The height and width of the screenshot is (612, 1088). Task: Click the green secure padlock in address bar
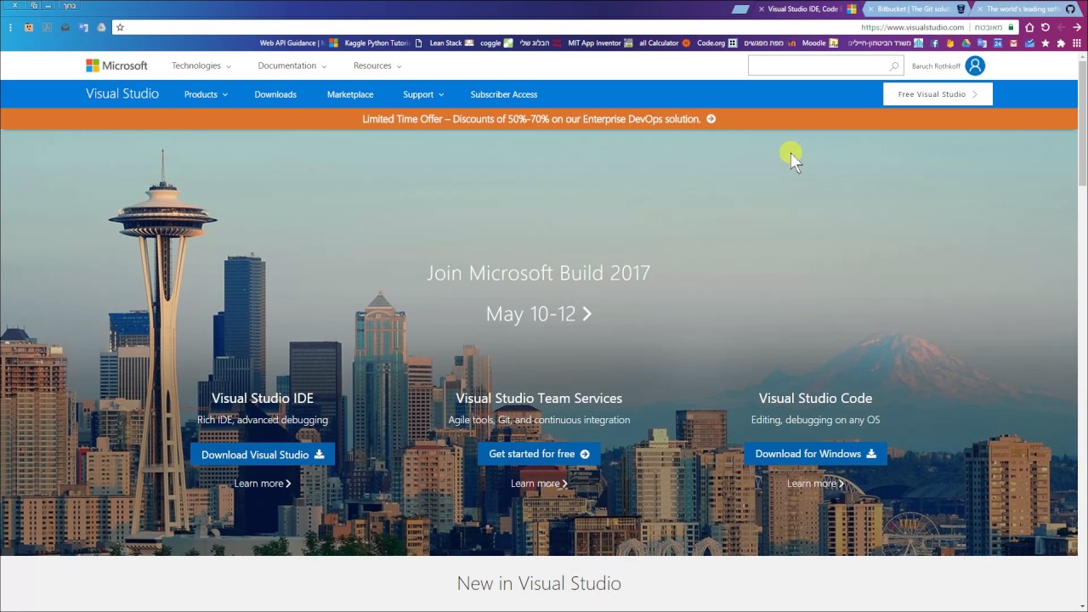[x=1011, y=27]
